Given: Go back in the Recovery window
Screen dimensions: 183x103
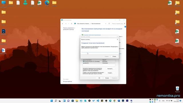Looking at the screenshot, I should 63,23.
